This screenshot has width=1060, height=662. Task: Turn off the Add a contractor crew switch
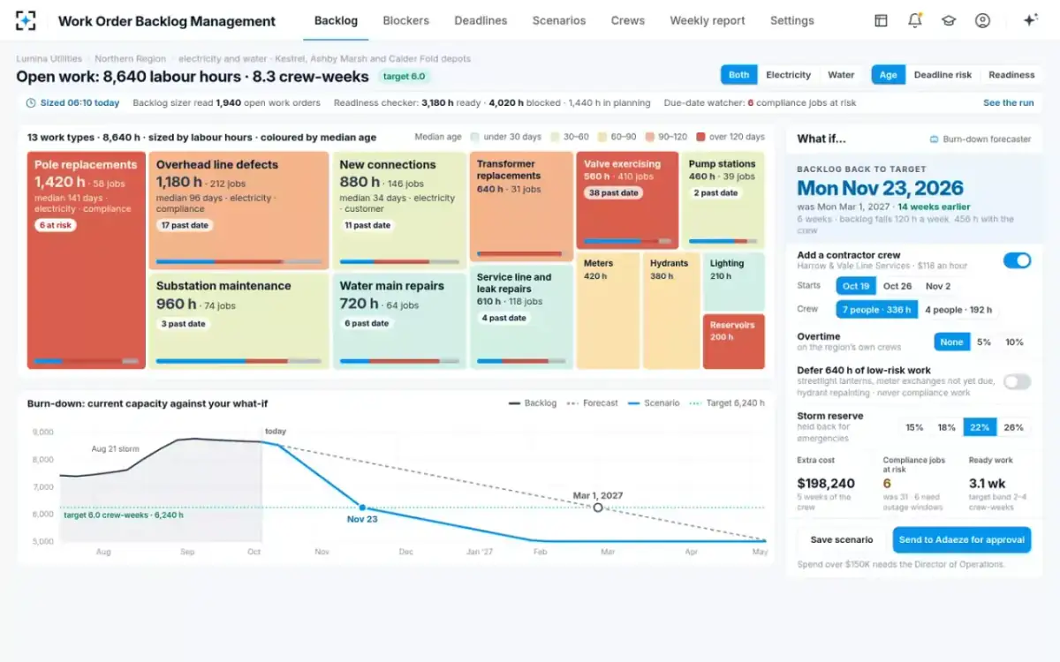[1017, 260]
